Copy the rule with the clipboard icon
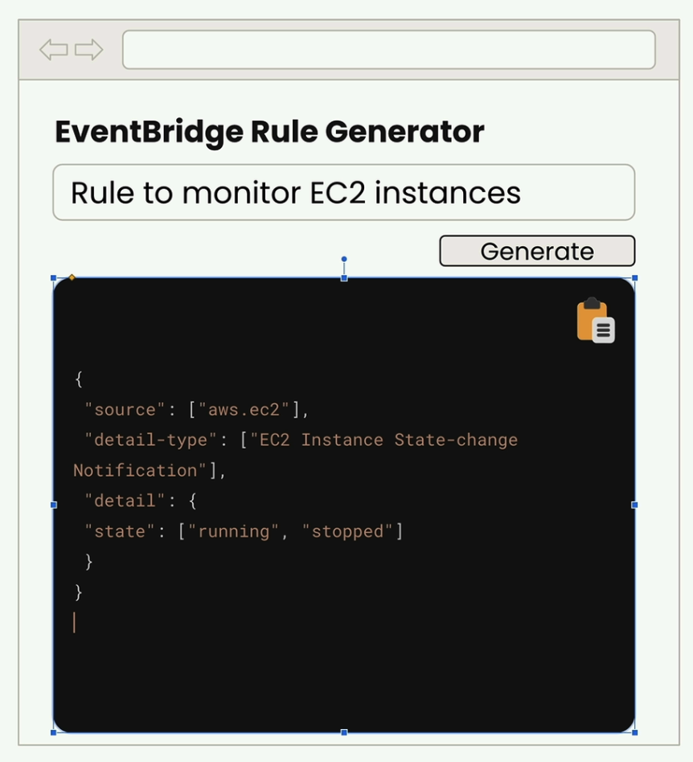Viewport: 693px width, 762px height. pyautogui.click(x=596, y=321)
